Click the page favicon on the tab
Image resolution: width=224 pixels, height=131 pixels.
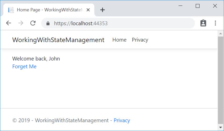click(11, 10)
